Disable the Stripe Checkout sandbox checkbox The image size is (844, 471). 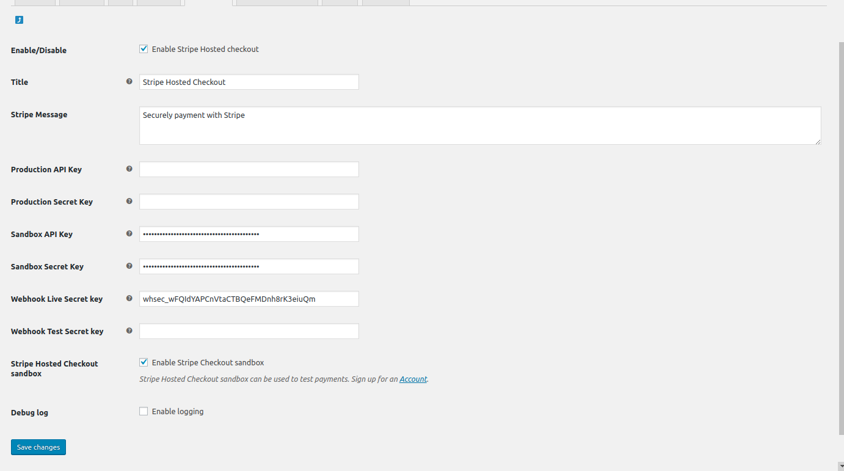(144, 362)
